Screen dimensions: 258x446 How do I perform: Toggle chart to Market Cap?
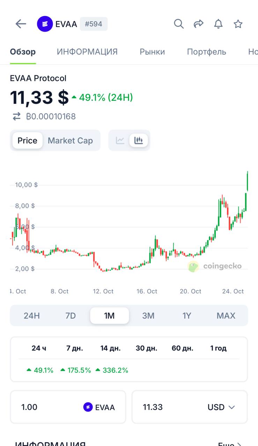click(70, 141)
